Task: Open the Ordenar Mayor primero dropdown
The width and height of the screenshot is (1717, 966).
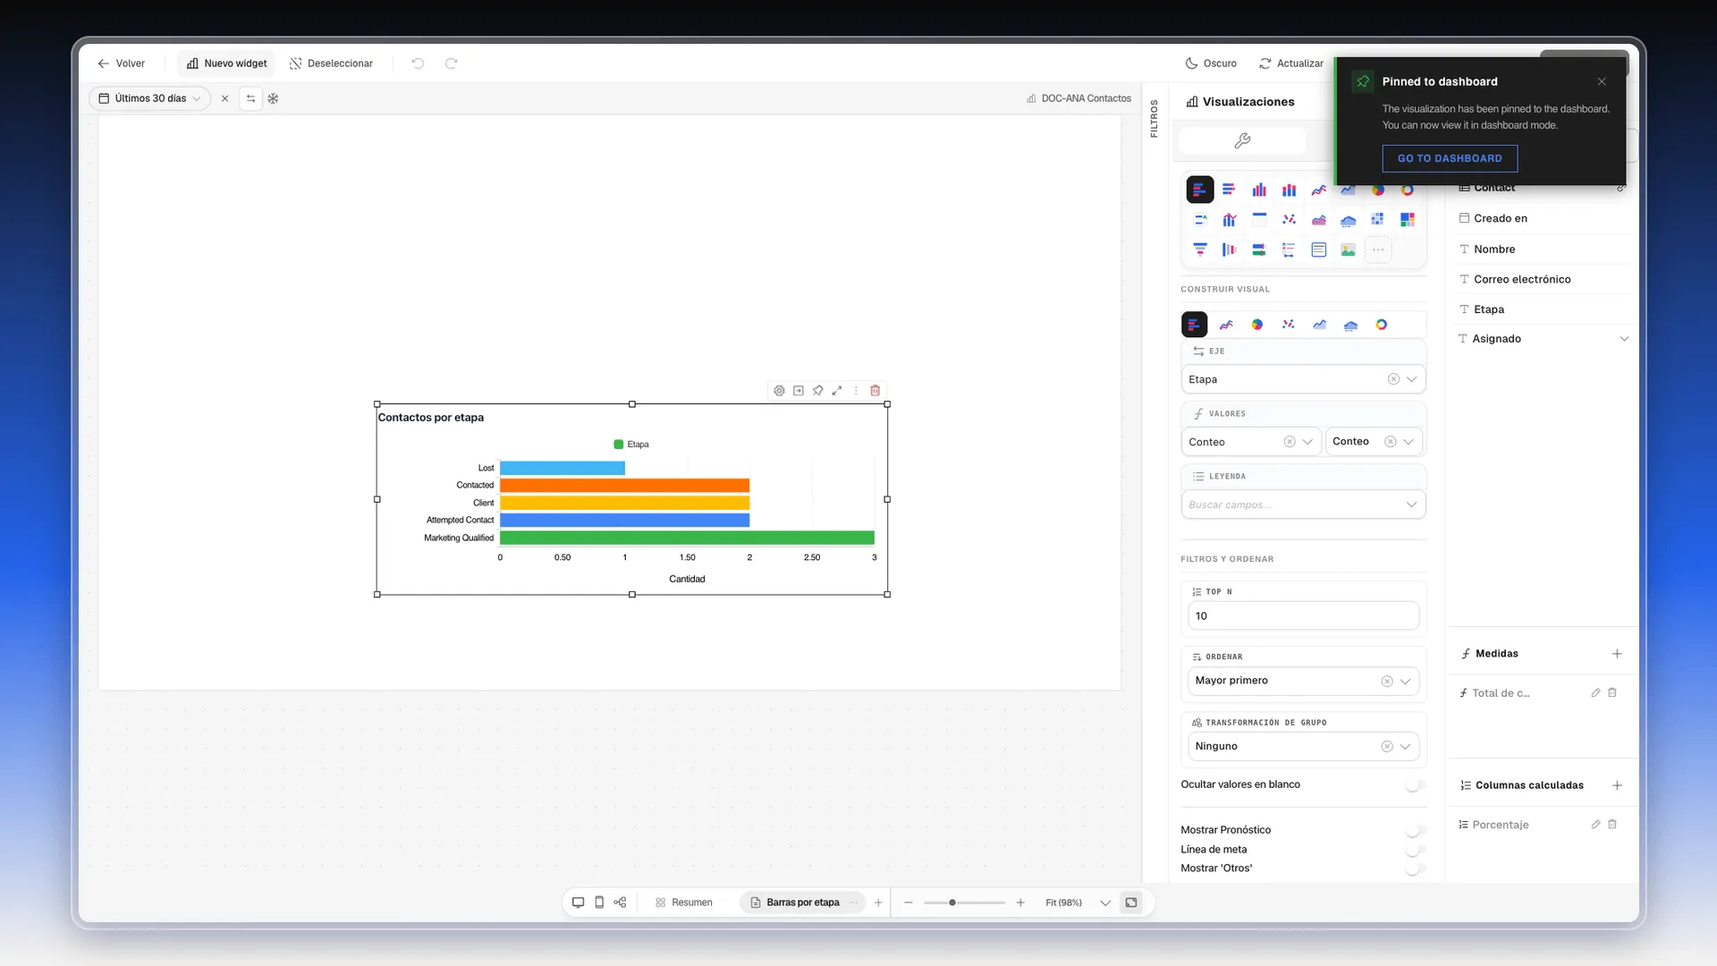Action: coord(1405,682)
